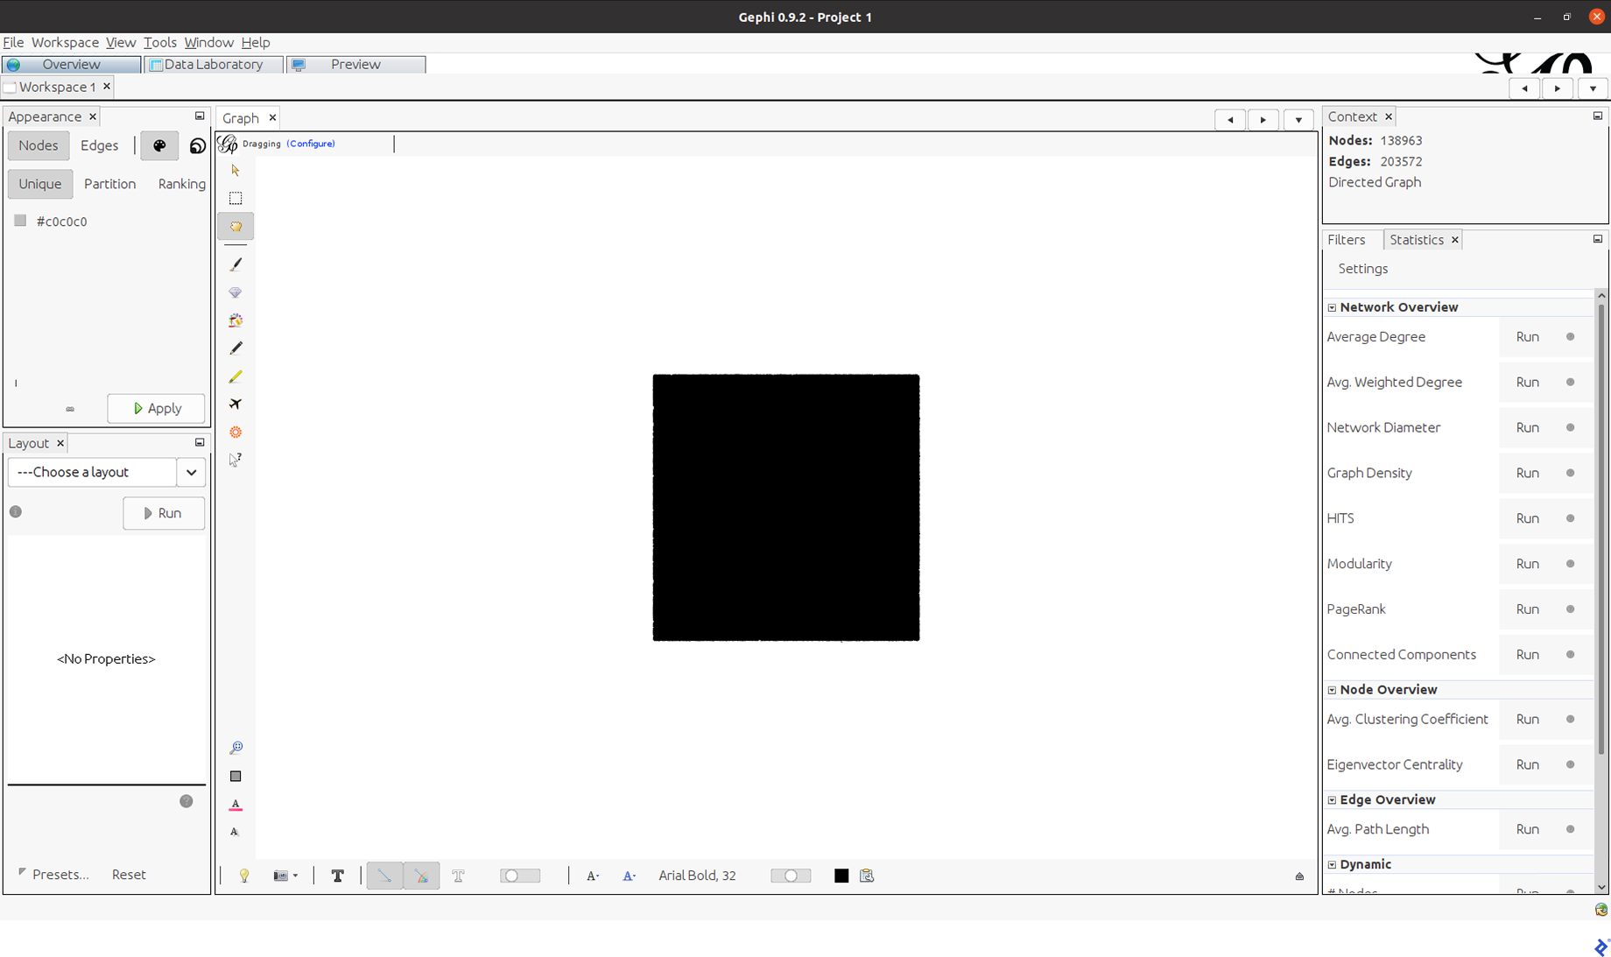
Task: Collapse the Dynamic section
Action: 1333,865
